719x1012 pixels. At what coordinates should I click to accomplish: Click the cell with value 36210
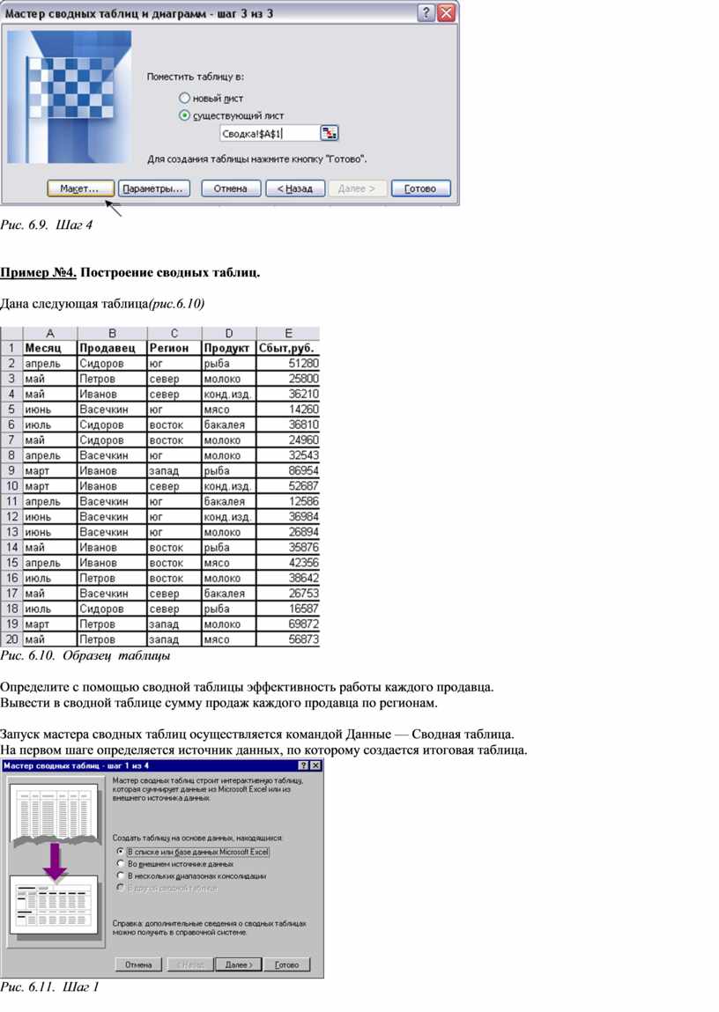pyautogui.click(x=288, y=394)
